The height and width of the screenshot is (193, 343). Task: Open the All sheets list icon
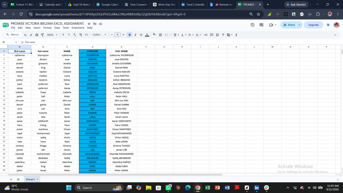(x=18, y=180)
